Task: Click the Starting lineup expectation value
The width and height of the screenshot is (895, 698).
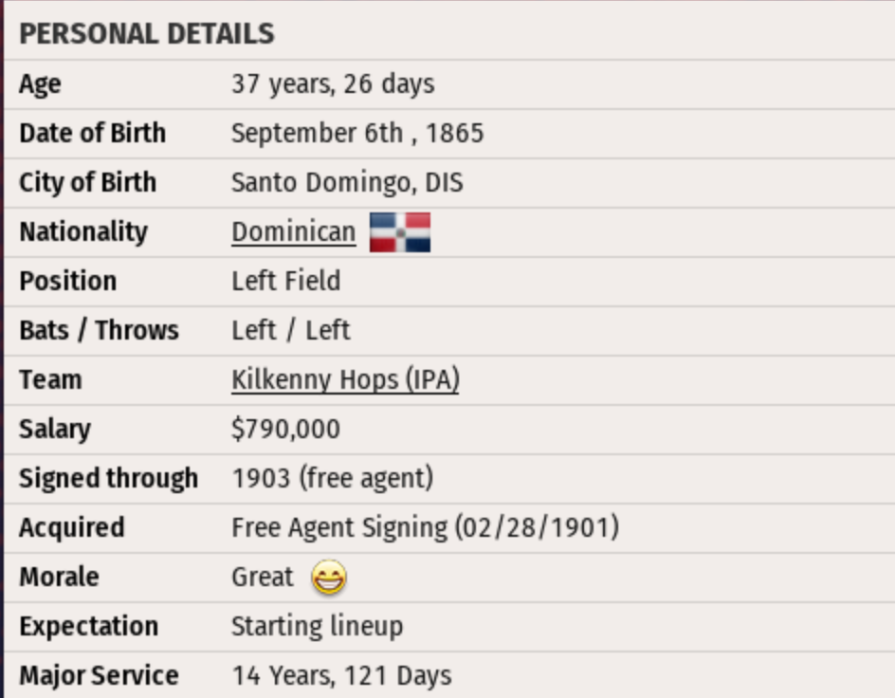Action: click(x=317, y=627)
